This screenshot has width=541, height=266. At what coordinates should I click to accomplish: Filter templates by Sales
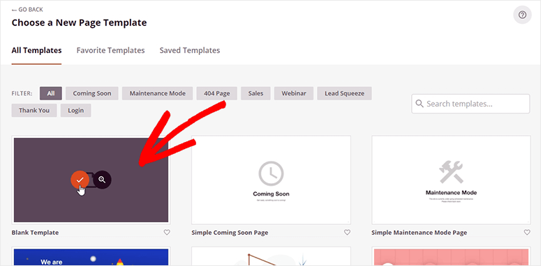point(255,93)
